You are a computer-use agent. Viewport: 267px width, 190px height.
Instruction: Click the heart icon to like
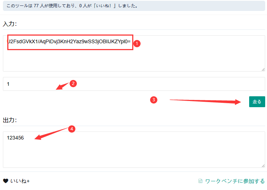(5, 181)
